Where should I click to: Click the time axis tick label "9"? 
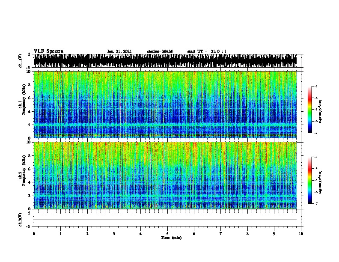[274, 234]
